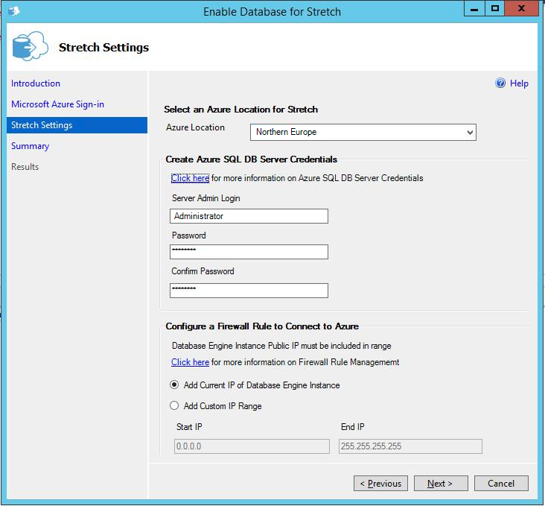Click the title bar application icon
The height and width of the screenshot is (506, 545).
14,11
